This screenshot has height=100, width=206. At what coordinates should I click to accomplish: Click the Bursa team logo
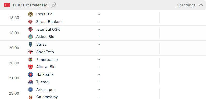click(x=30, y=44)
